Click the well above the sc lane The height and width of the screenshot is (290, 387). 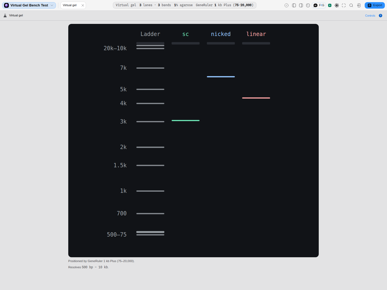tap(185, 43)
